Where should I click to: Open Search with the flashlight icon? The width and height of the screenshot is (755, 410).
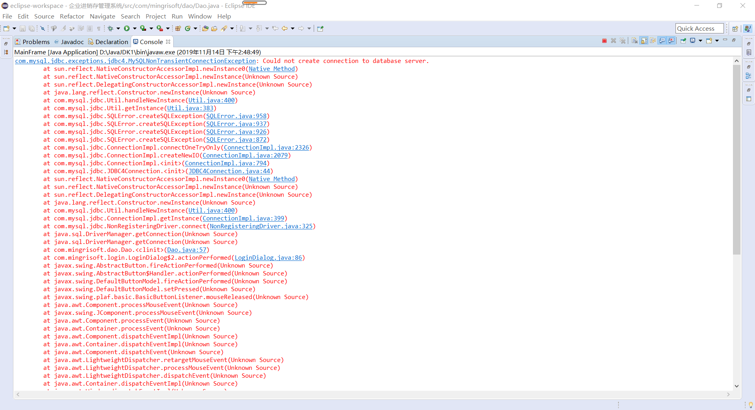coord(224,28)
